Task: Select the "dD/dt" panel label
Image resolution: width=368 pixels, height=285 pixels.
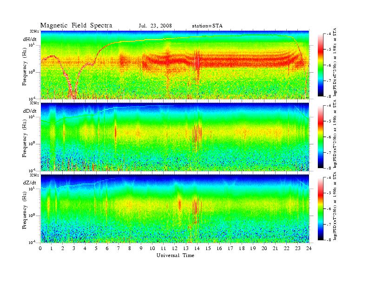Action: [30, 111]
